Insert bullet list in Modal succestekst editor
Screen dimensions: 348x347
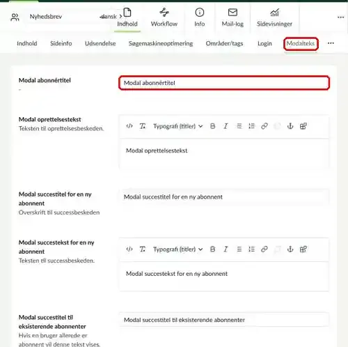239,249
